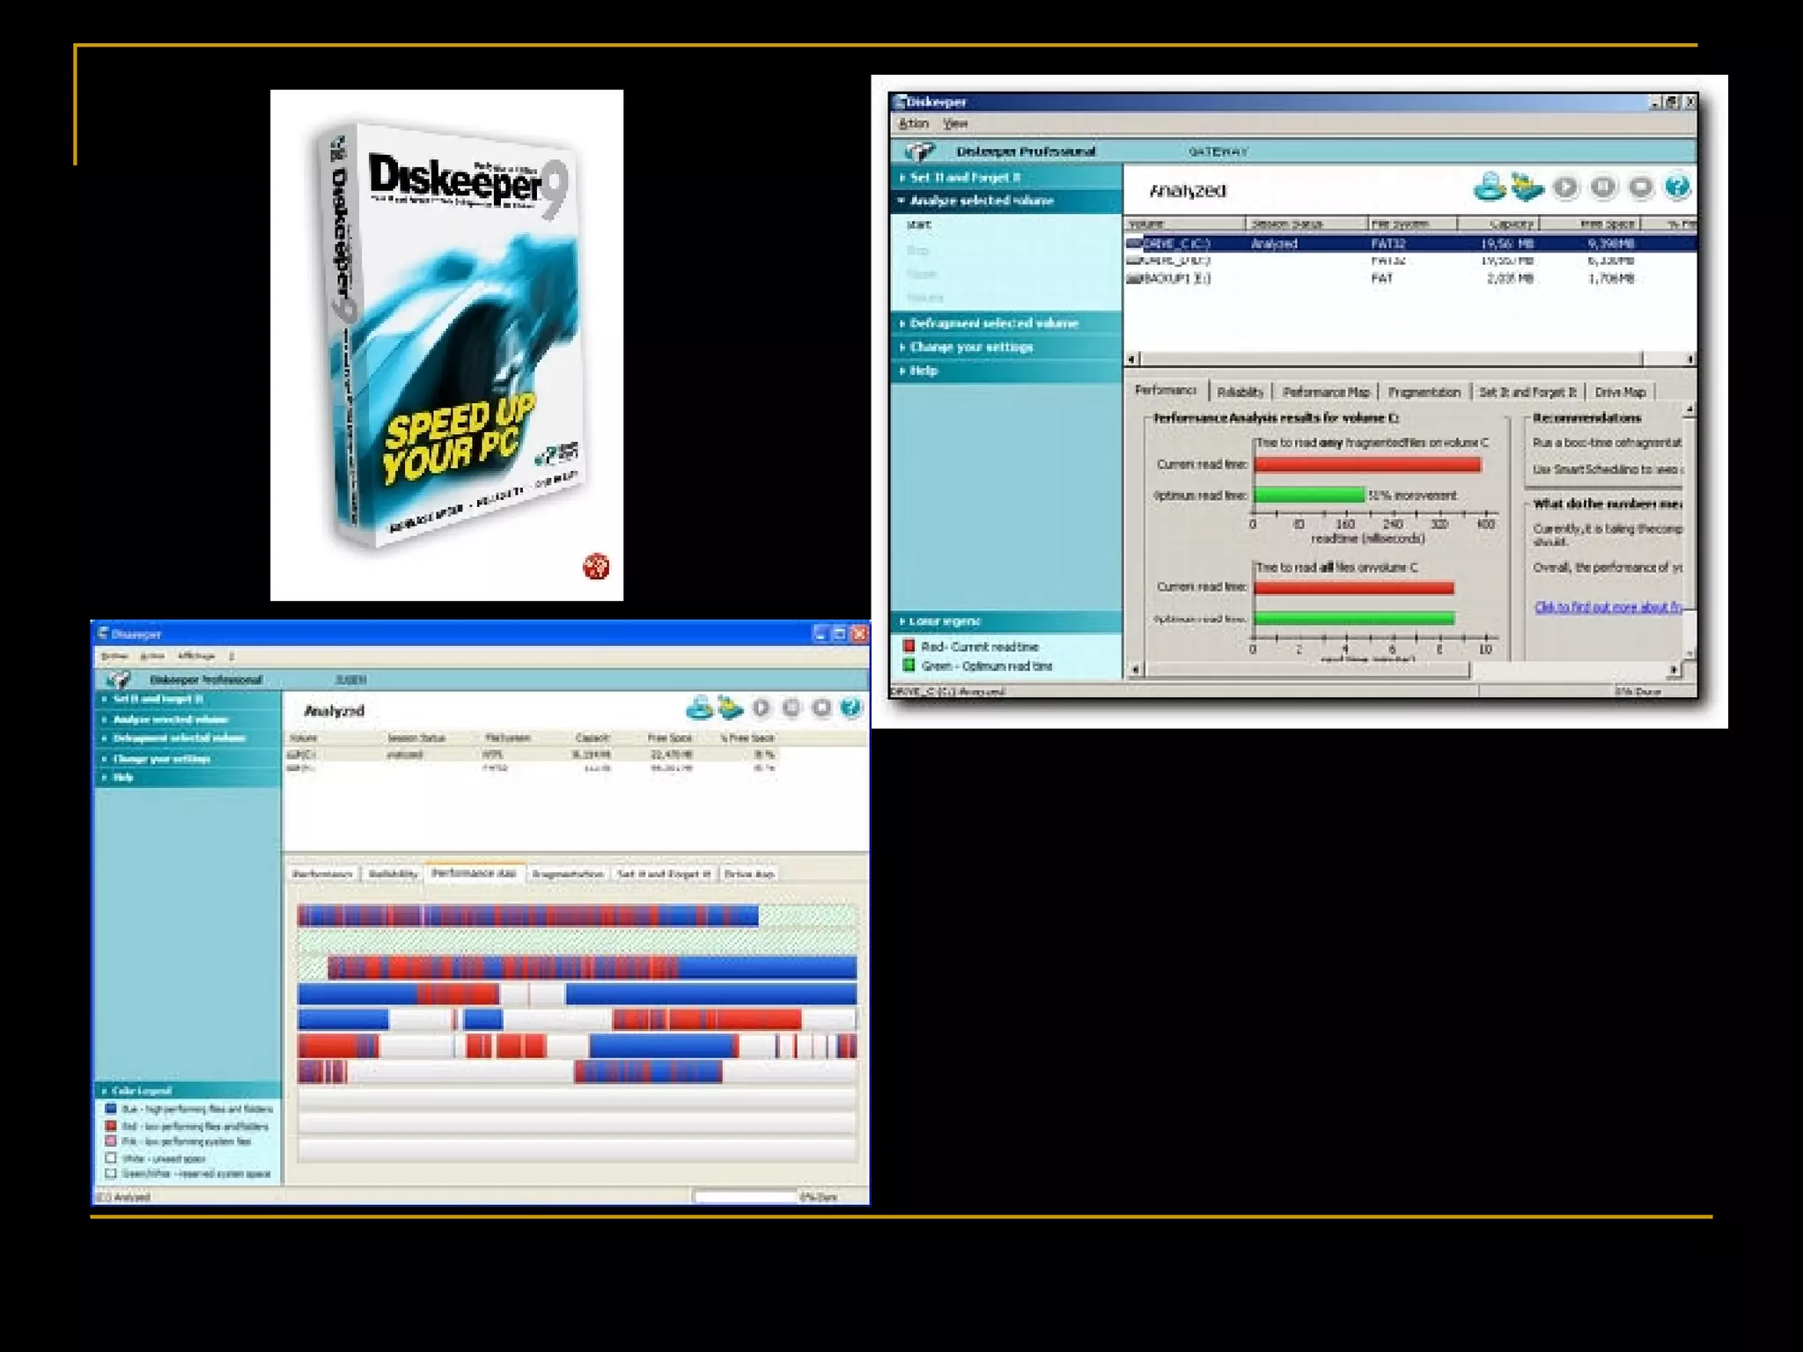The width and height of the screenshot is (1803, 1352).
Task: Click gray play button in upper-right window toolbar
Action: 1565,187
